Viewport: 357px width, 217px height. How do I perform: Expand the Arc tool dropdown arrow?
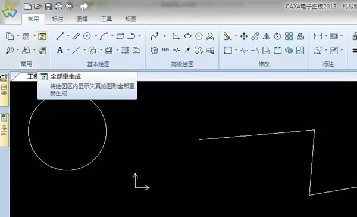pyautogui.click(x=112, y=36)
